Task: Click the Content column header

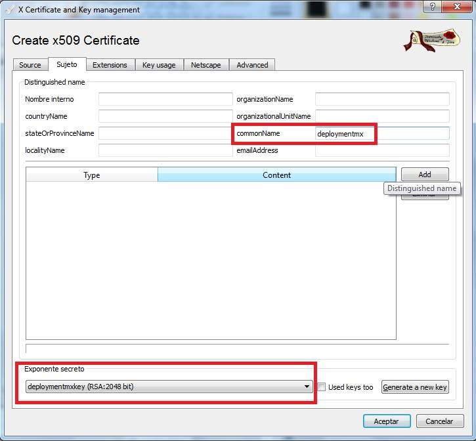Action: (x=276, y=175)
